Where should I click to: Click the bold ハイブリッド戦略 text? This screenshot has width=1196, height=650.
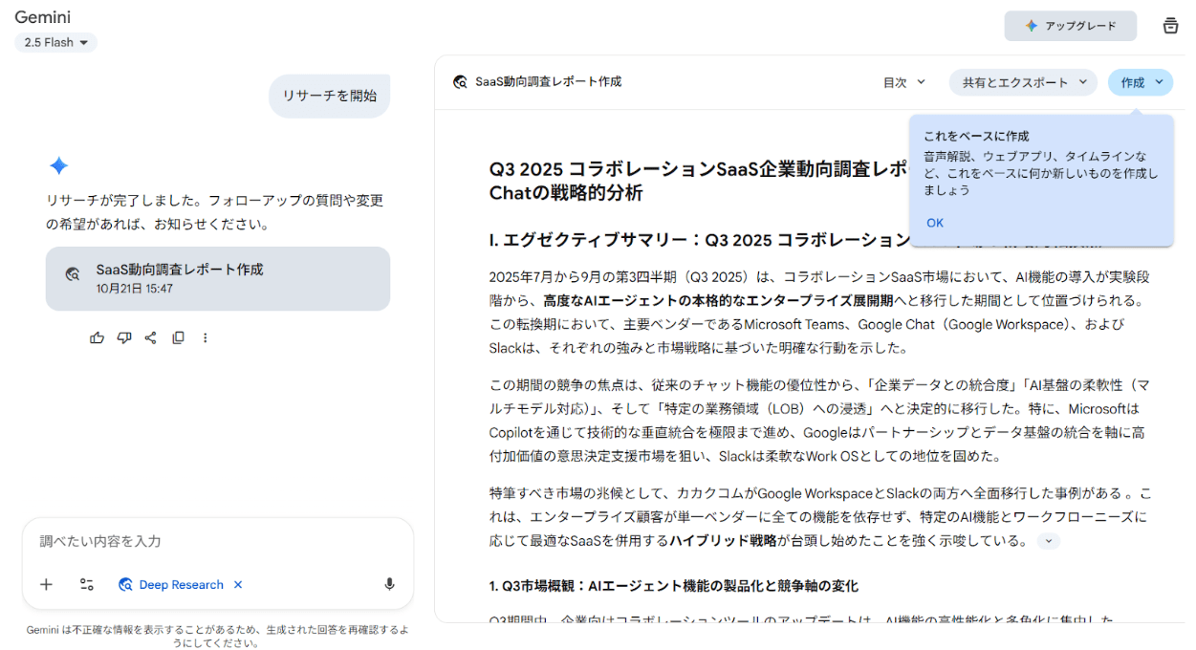click(x=722, y=541)
